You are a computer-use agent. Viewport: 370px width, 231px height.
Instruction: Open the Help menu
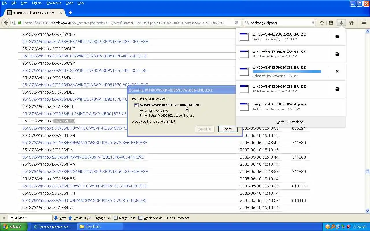point(81,3)
